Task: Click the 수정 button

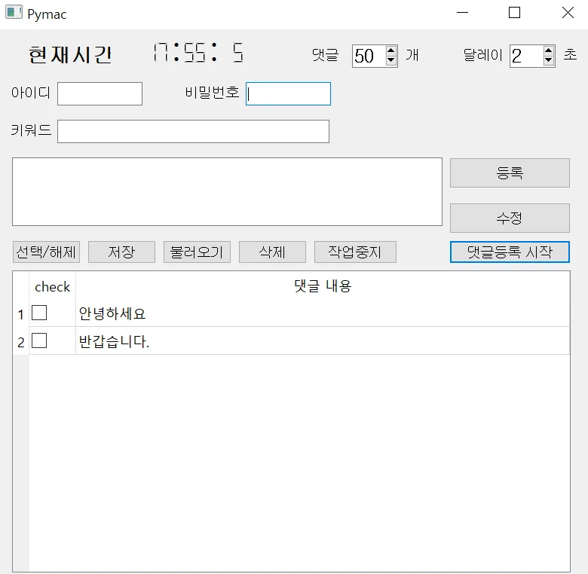Action: [x=510, y=218]
